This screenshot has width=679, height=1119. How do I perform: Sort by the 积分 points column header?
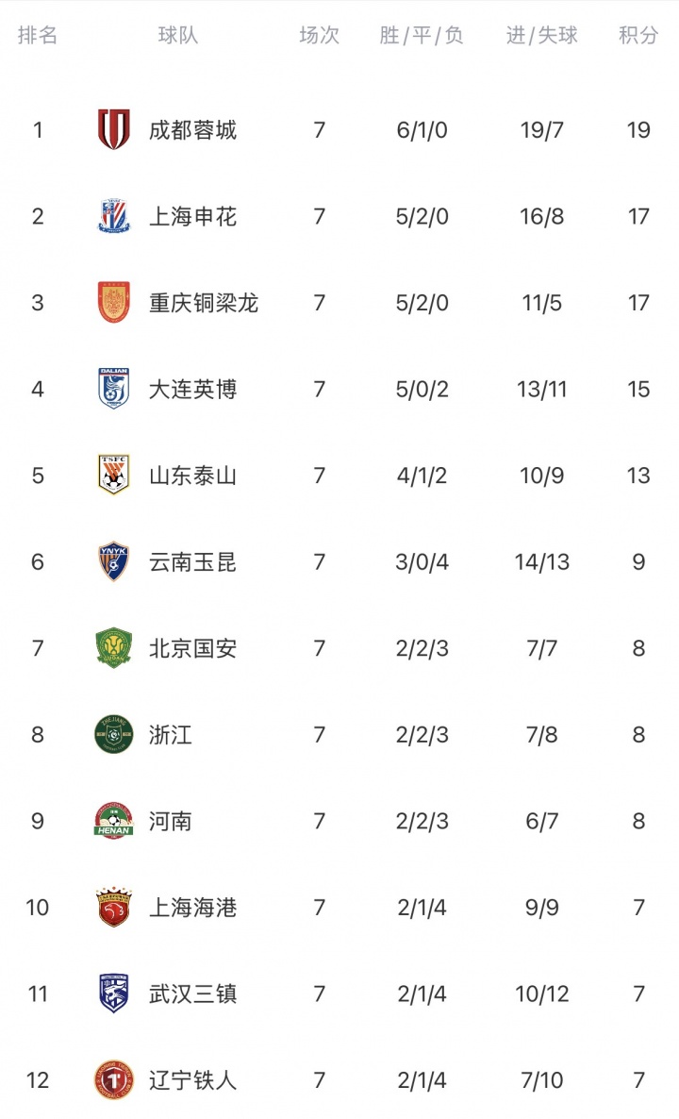638,36
